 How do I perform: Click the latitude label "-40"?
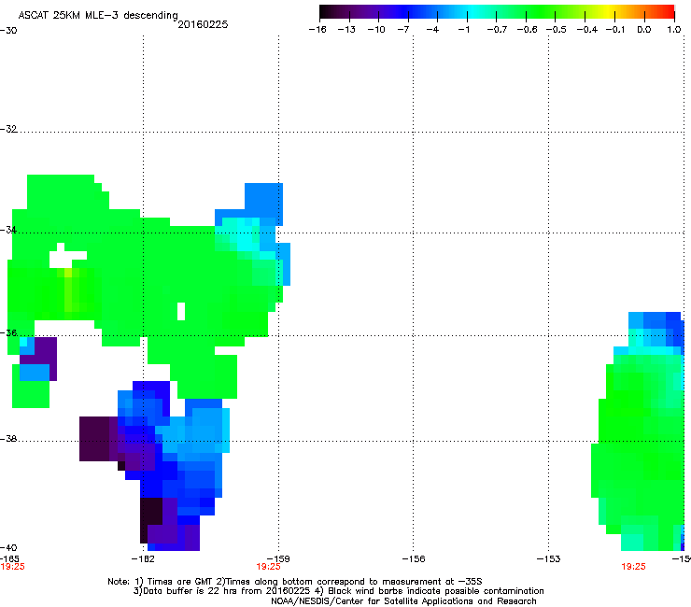pos(8,547)
